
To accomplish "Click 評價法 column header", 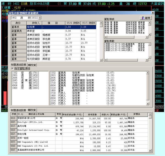I will coord(137,114).
